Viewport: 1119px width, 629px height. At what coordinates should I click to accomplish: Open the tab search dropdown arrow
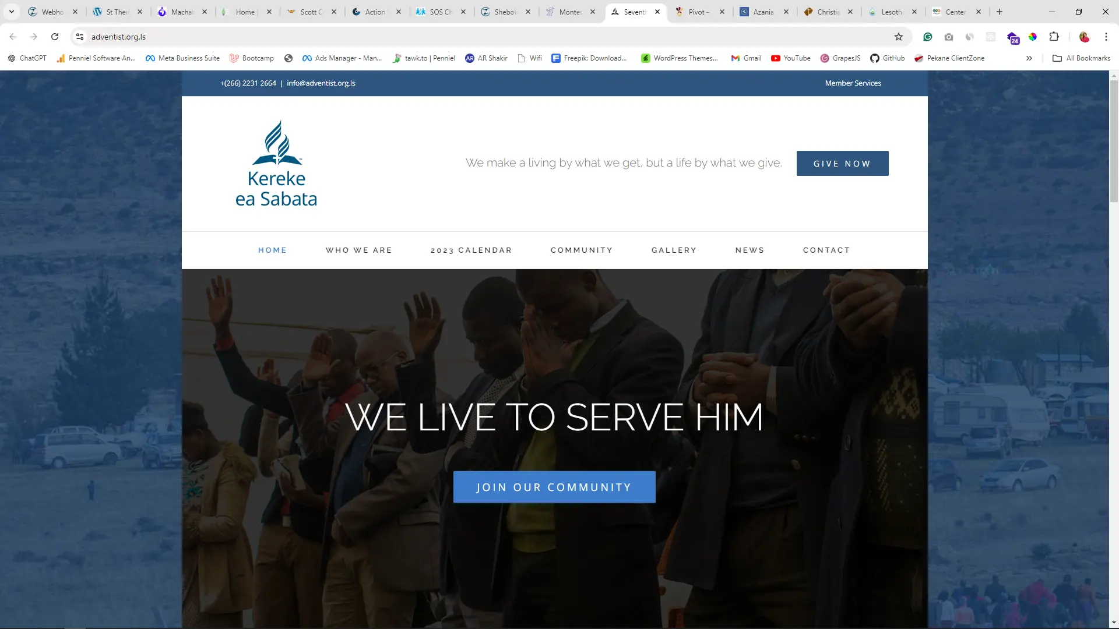point(11,12)
